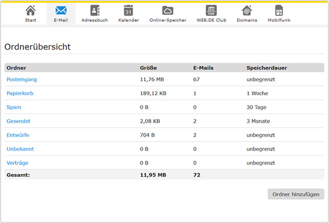This screenshot has width=329, height=223.
Task: Open the Spam folder link
Action: pyautogui.click(x=14, y=107)
